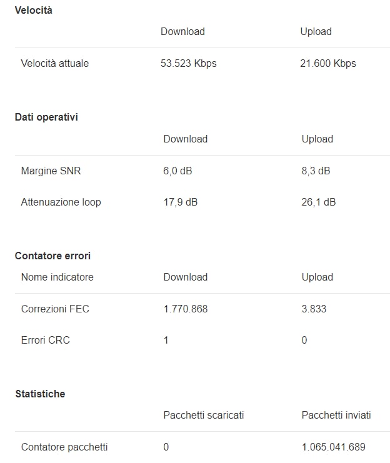Click the Nome indicatore column header
Screen dimensions: 390x463
click(57, 277)
